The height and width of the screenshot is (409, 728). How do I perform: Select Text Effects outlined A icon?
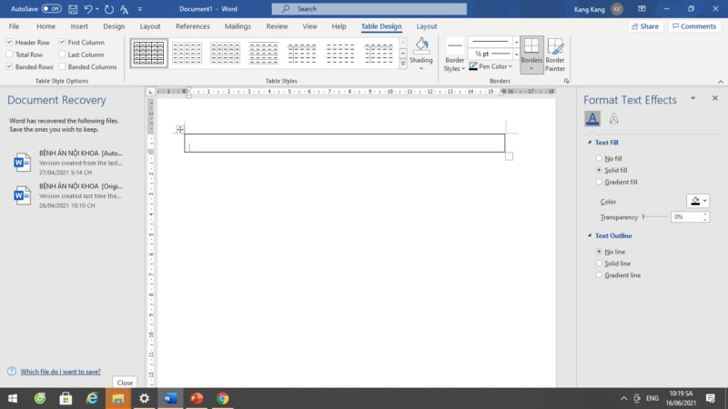613,119
